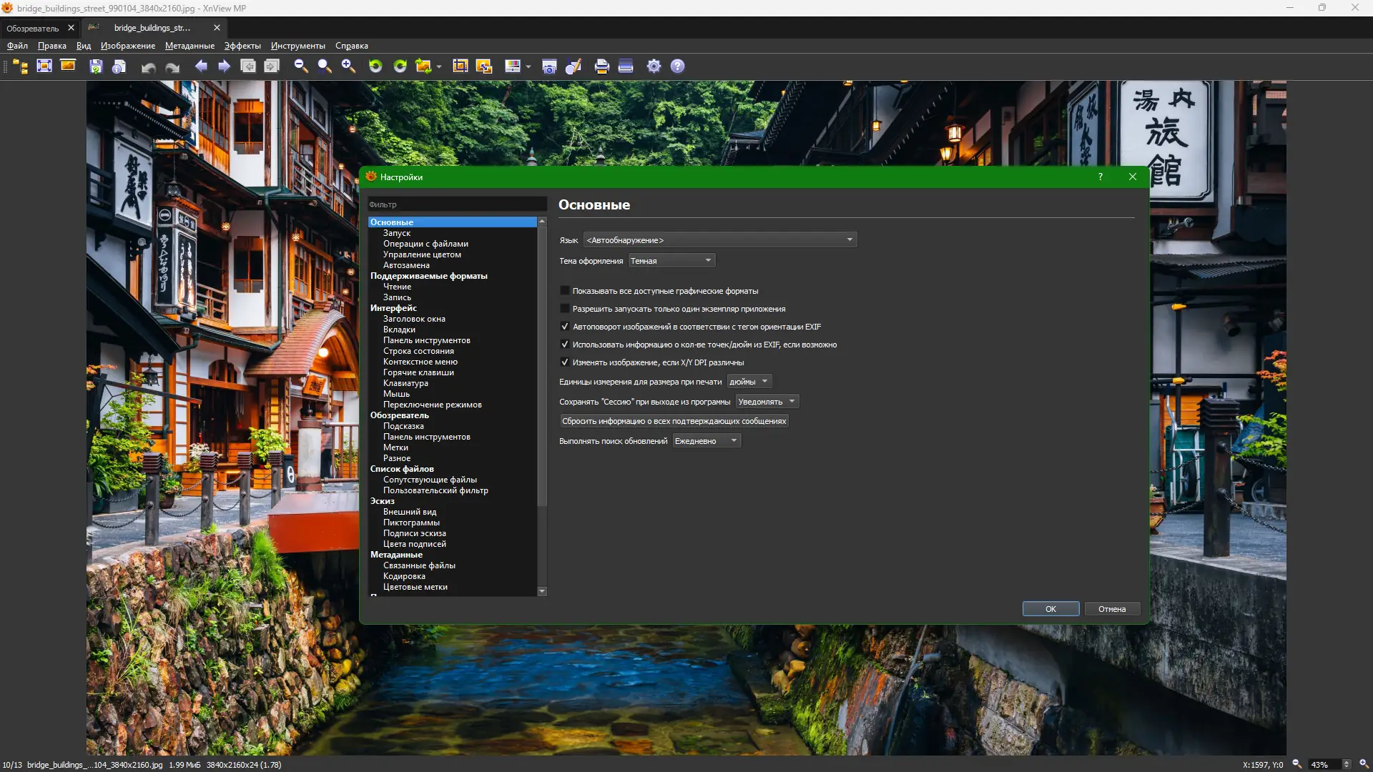Viewport: 1373px width, 772px height.
Task: Click the capture screen camera icon
Action: [549, 66]
